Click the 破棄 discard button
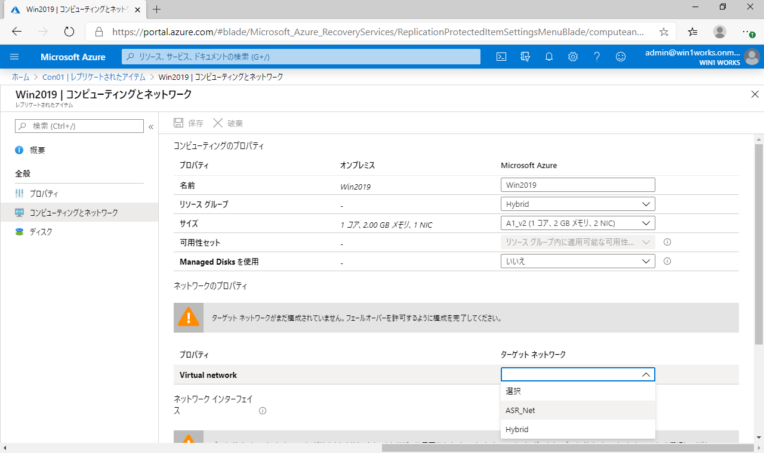This screenshot has height=453, width=764. 228,123
